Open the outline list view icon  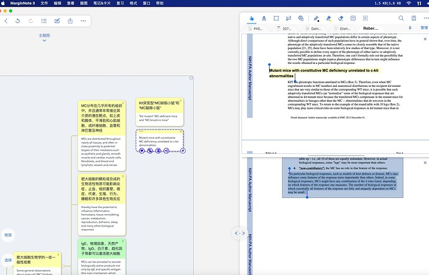(x=44, y=21)
